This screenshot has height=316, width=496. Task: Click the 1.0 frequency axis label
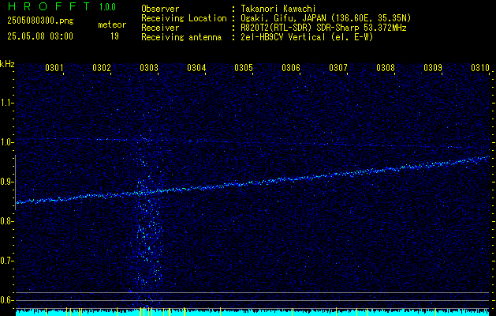pyautogui.click(x=6, y=142)
